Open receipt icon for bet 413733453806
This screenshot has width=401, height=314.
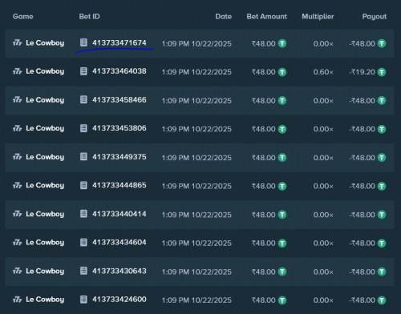(83, 128)
